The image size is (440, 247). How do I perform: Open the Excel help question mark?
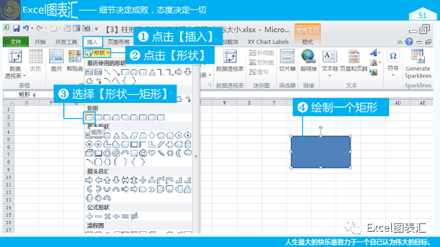(x=409, y=42)
